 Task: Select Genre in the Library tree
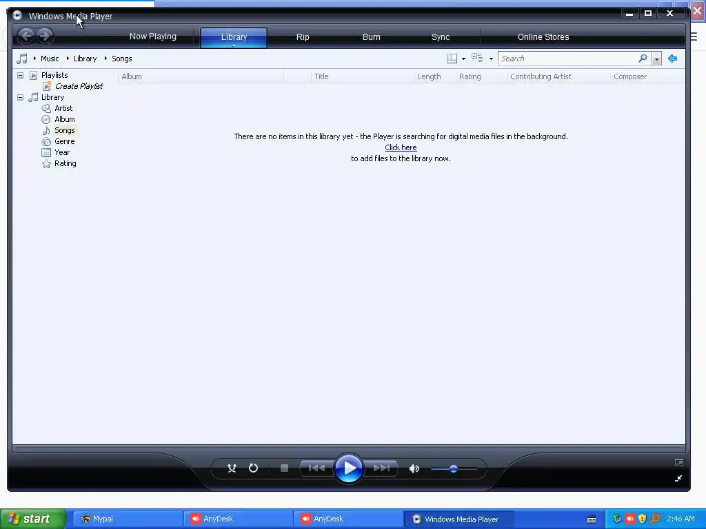pyautogui.click(x=64, y=141)
